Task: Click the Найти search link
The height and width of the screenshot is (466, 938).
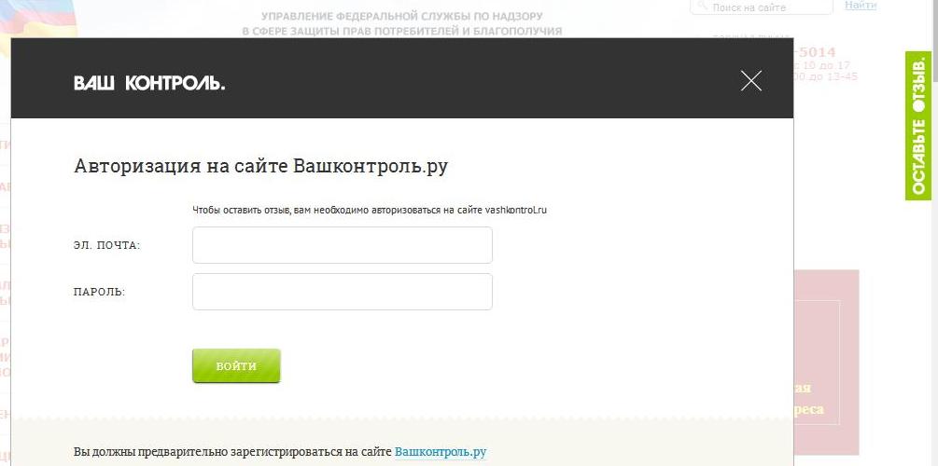Action: [x=861, y=6]
